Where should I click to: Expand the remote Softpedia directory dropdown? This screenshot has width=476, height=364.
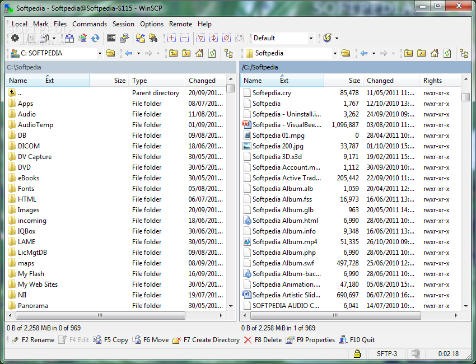tap(335, 54)
